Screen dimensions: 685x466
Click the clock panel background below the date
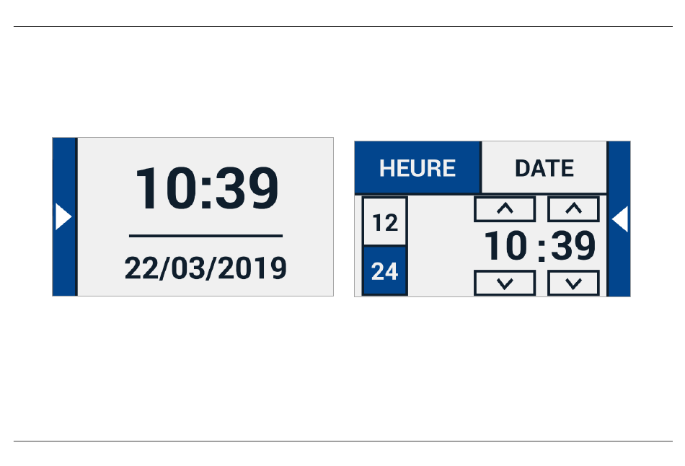(x=205, y=289)
